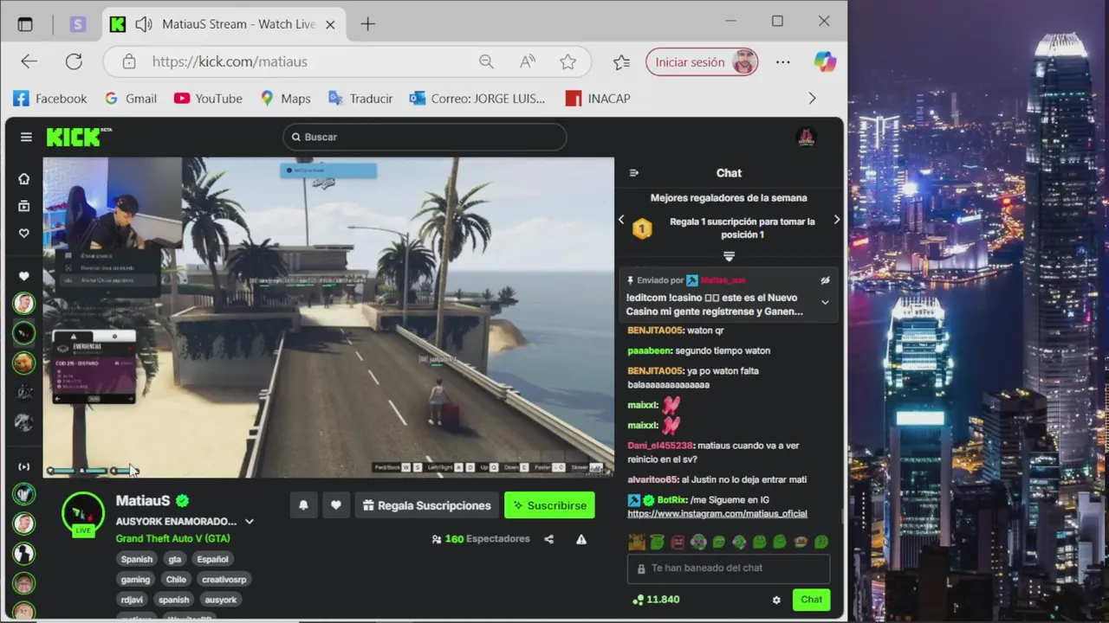Open the browser Settings and more menu
Image resolution: width=1109 pixels, height=623 pixels.
click(783, 61)
